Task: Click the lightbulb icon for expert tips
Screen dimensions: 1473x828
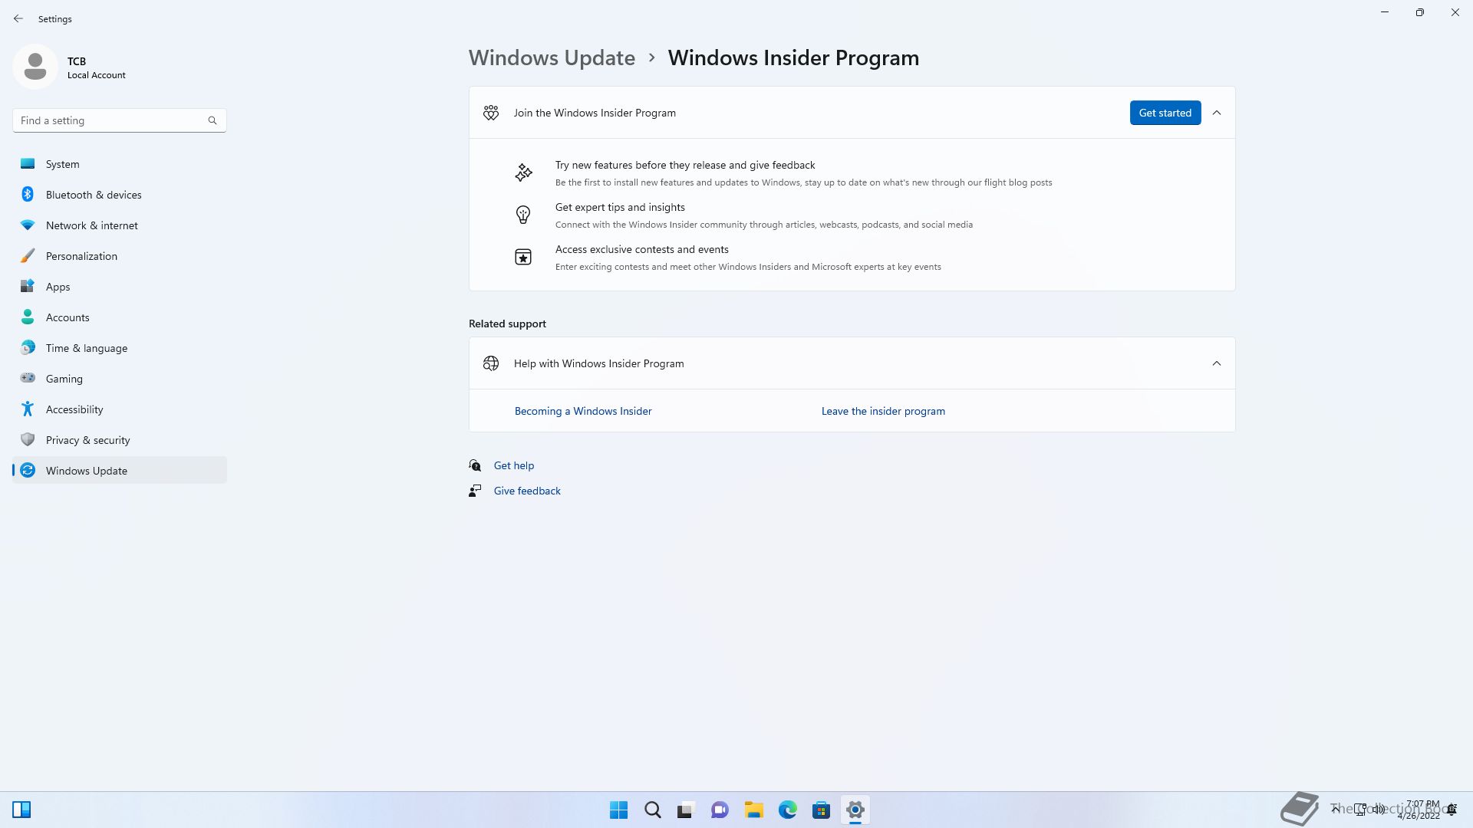Action: pyautogui.click(x=523, y=215)
